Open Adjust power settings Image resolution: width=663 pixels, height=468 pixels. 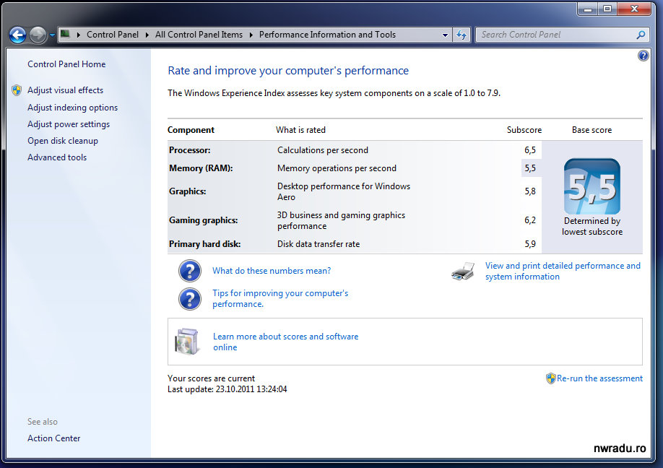[69, 124]
